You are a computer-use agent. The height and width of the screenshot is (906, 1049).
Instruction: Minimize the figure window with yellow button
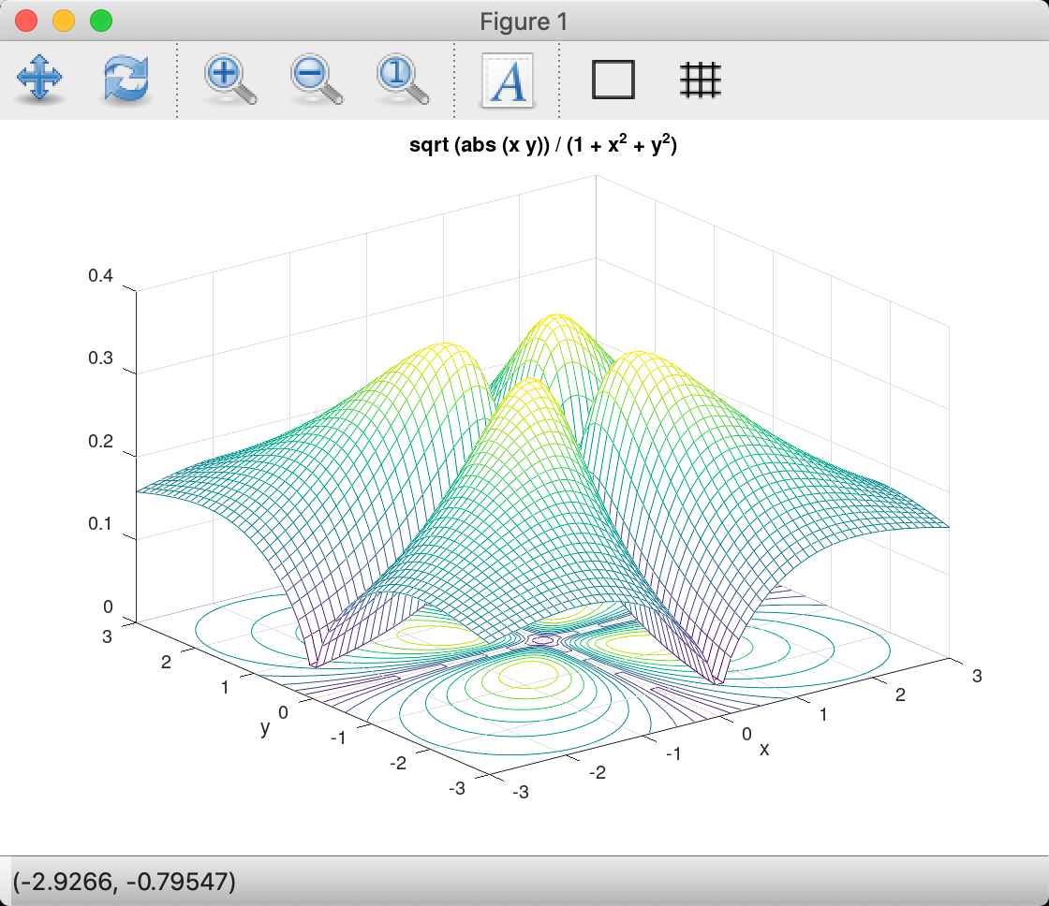click(x=64, y=21)
